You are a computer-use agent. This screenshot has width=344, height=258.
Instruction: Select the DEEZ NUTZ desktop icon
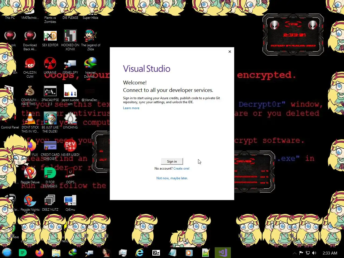[50, 203]
